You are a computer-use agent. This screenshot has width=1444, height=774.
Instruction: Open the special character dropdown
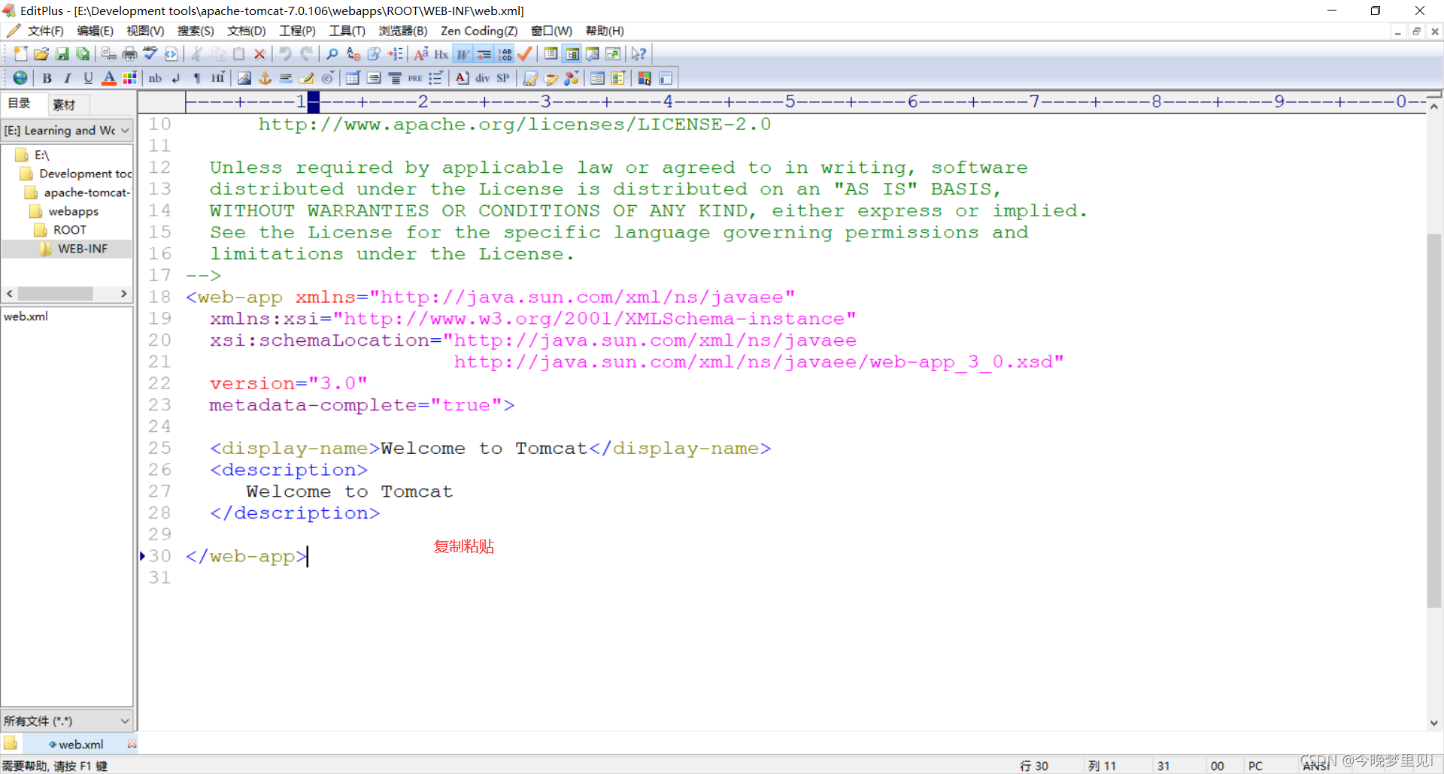pyautogui.click(x=327, y=78)
